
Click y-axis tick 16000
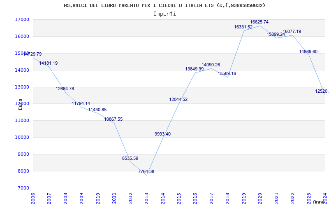(22, 36)
